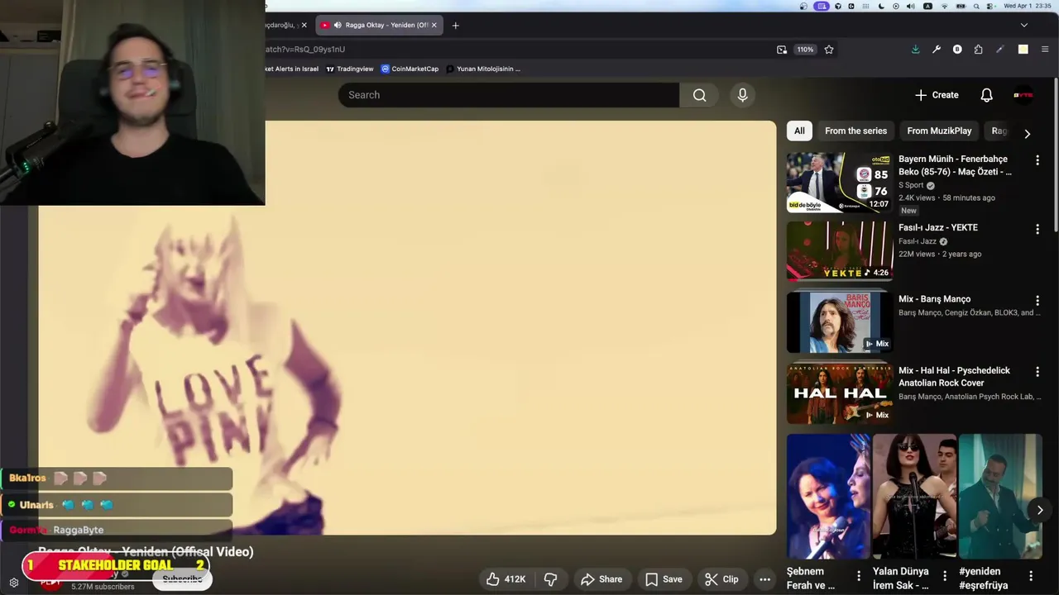Screen dimensions: 1059x595
Task: Click the 110% zoom indicator
Action: (805, 50)
